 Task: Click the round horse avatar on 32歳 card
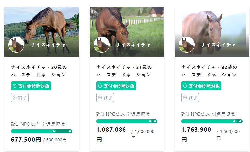[187, 45]
